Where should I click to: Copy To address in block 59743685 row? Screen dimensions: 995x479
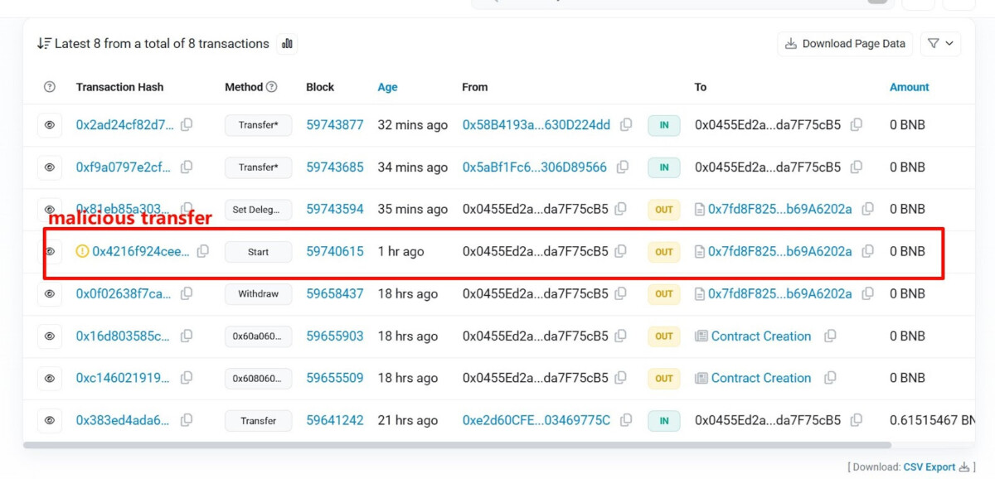tap(856, 167)
